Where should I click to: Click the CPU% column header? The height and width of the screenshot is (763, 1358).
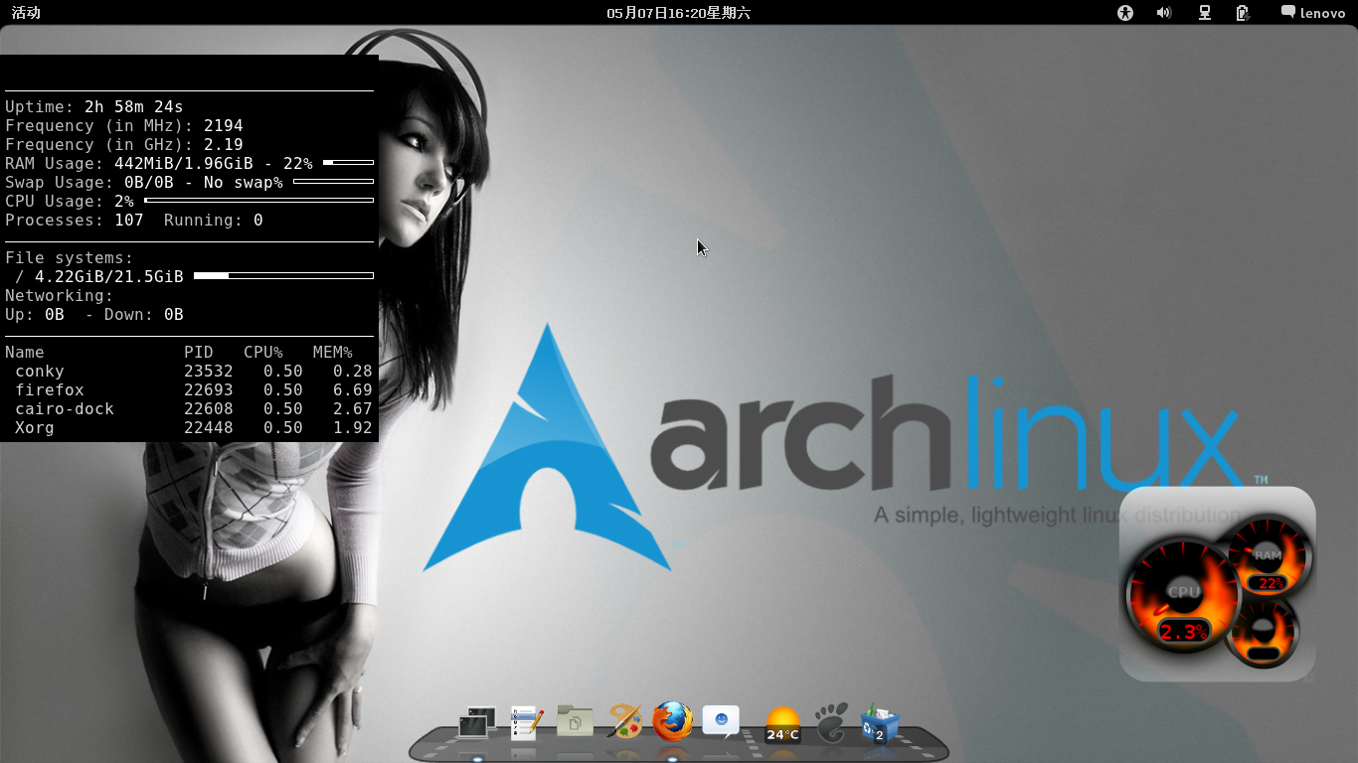click(263, 353)
